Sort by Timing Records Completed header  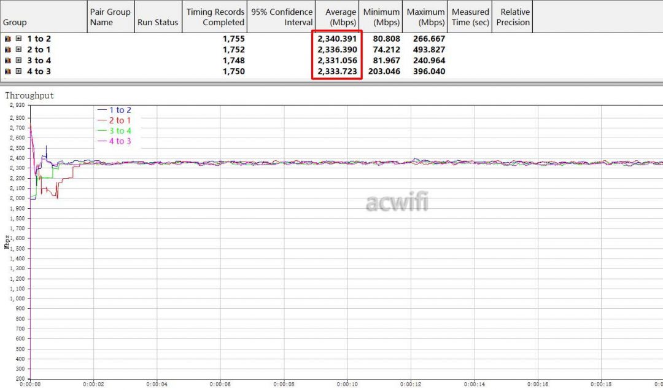click(215, 17)
